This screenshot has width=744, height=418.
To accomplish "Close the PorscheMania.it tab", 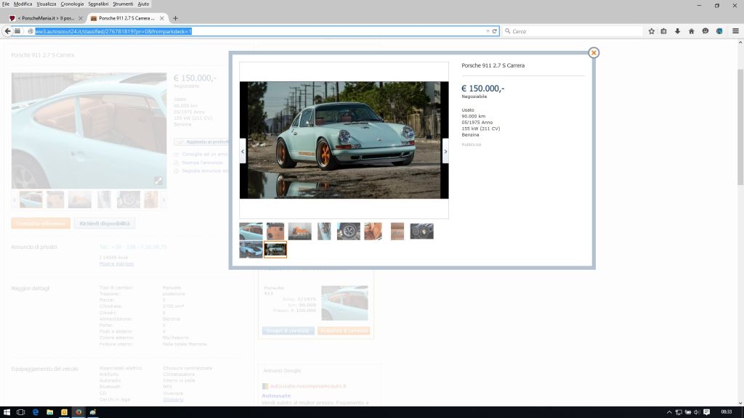I will [80, 18].
